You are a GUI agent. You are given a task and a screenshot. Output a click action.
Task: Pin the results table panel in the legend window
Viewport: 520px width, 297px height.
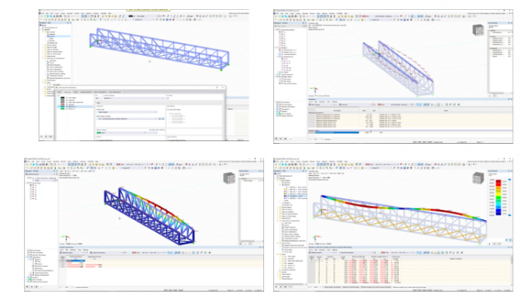(509, 247)
